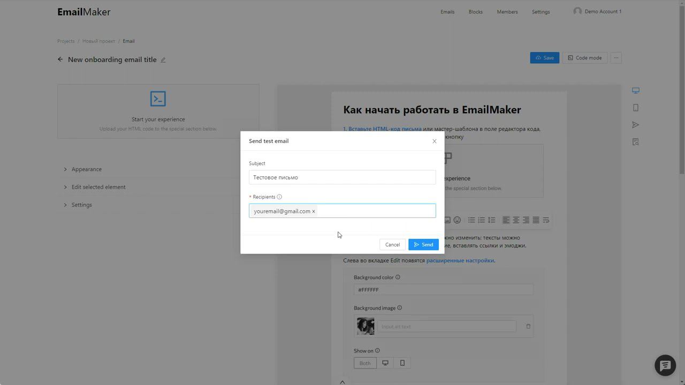Click the Input alt text field

(x=447, y=326)
